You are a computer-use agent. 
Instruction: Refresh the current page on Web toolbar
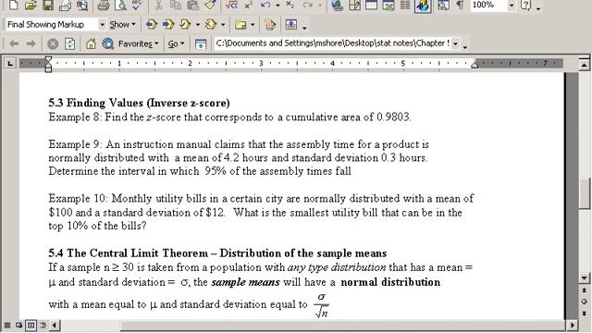pyautogui.click(x=70, y=44)
